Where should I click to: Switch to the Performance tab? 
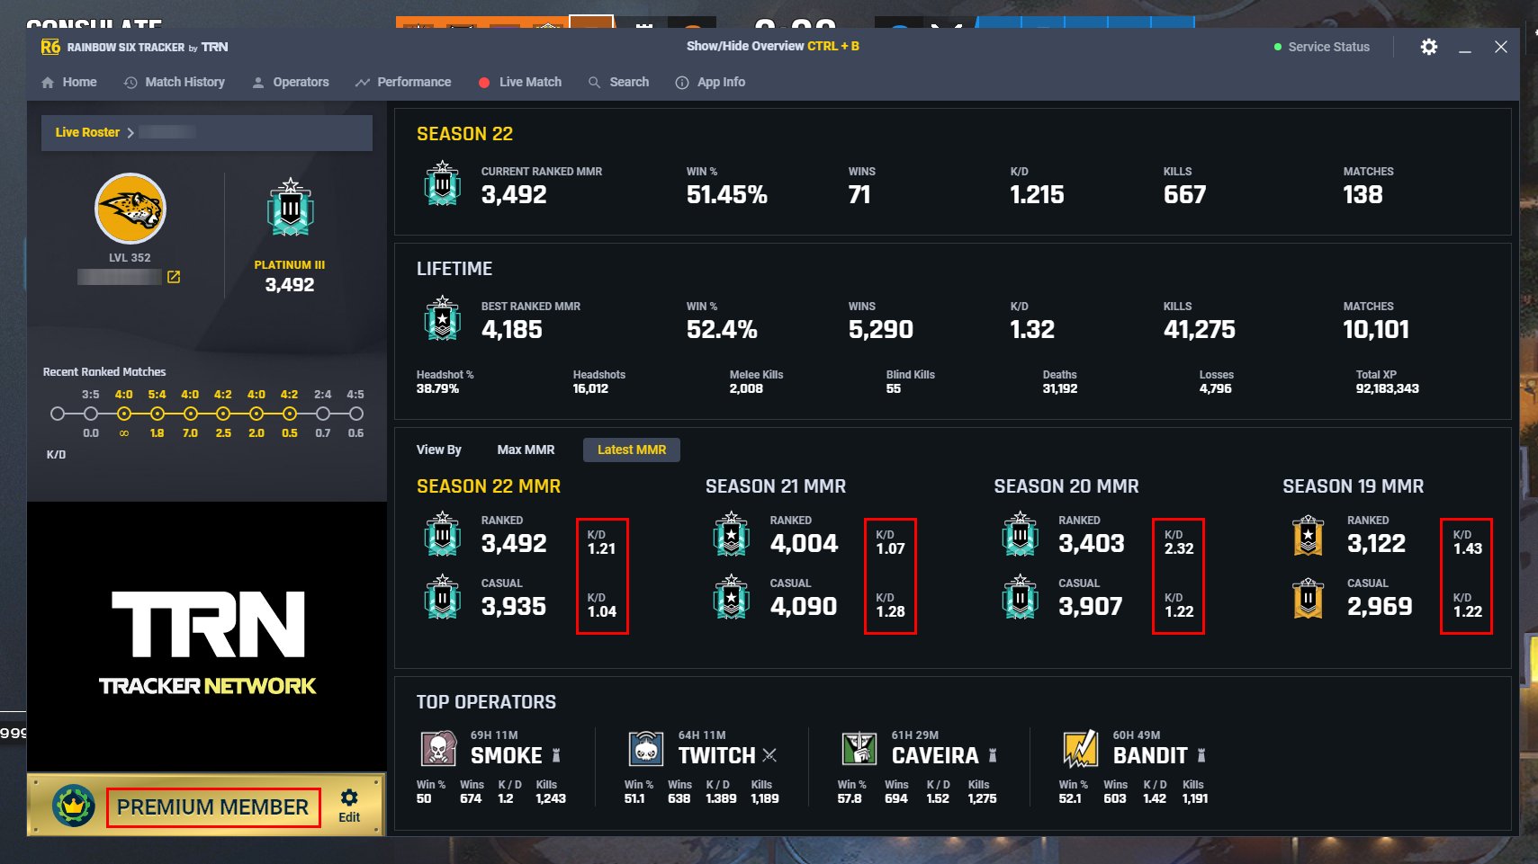tap(403, 82)
